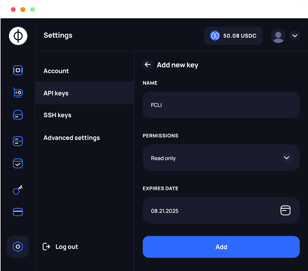Click the blue Add button
Viewport: 308px width, 271px height.
coord(221,247)
